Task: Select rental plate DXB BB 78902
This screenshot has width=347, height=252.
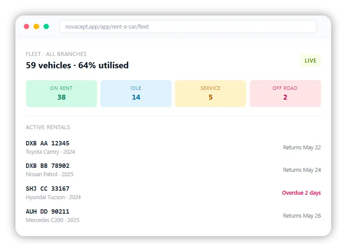Action: (x=48, y=166)
